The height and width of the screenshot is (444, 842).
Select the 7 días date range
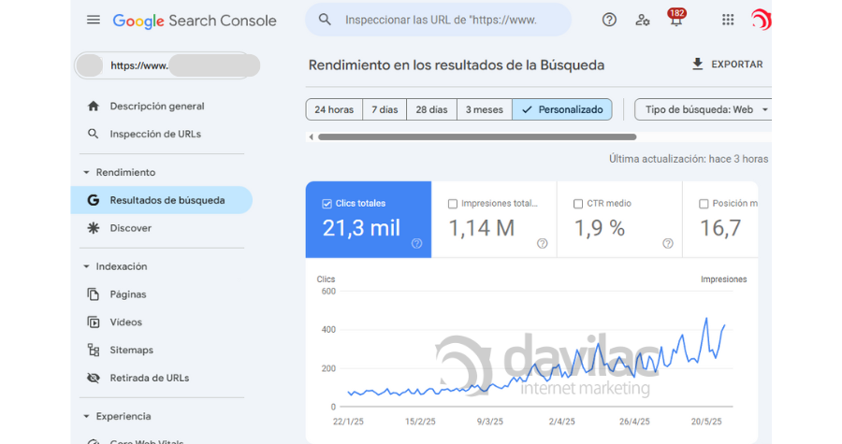(385, 109)
